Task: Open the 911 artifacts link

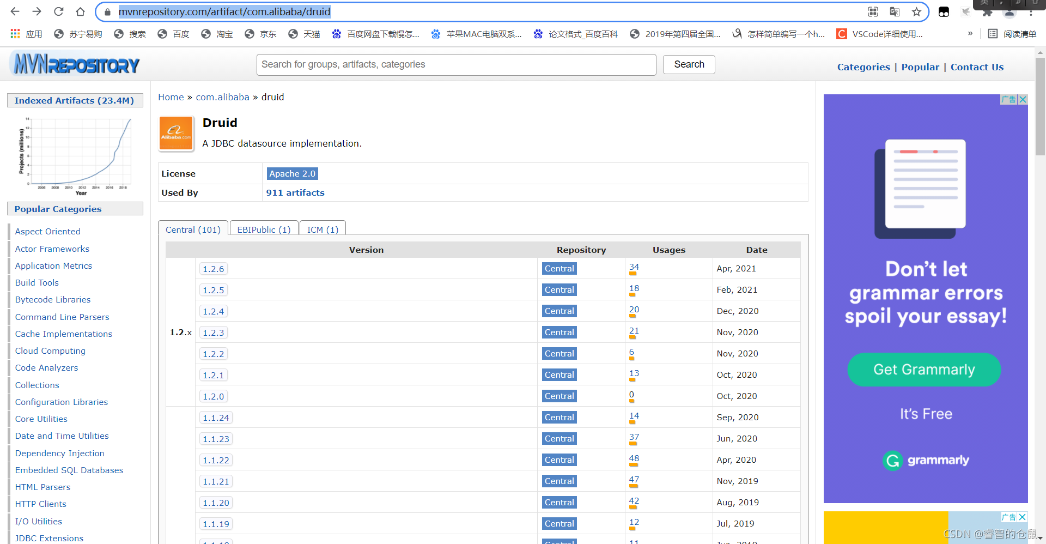Action: click(x=295, y=192)
